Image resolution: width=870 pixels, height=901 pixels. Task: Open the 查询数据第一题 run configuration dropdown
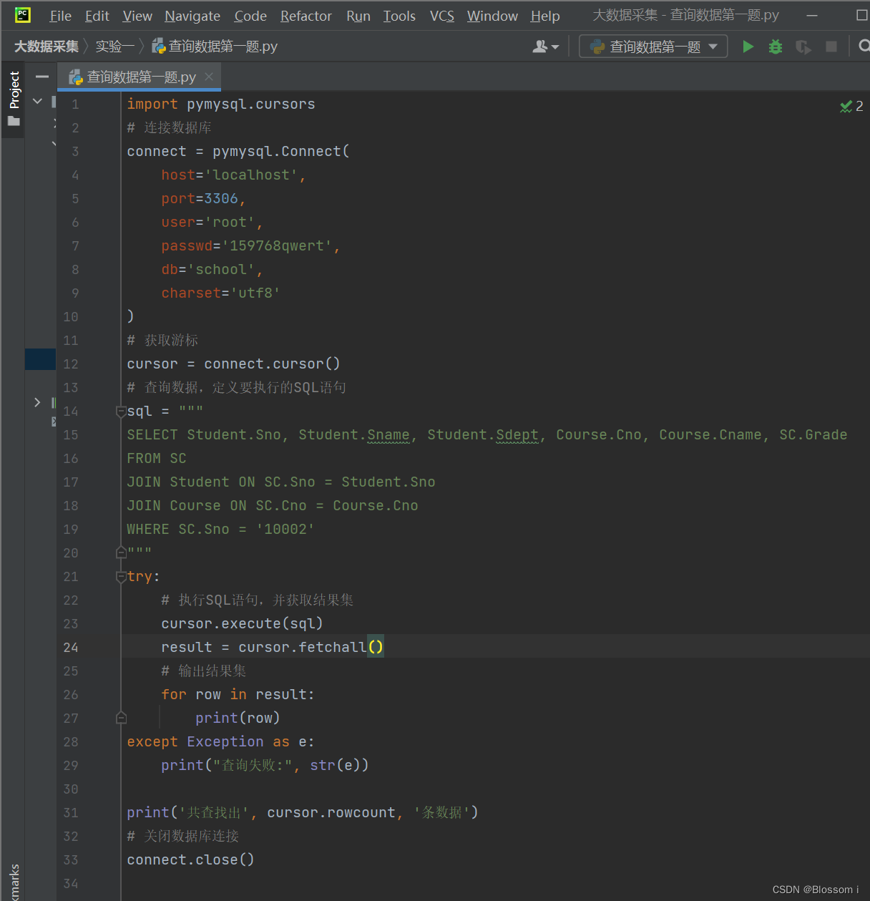tap(653, 47)
